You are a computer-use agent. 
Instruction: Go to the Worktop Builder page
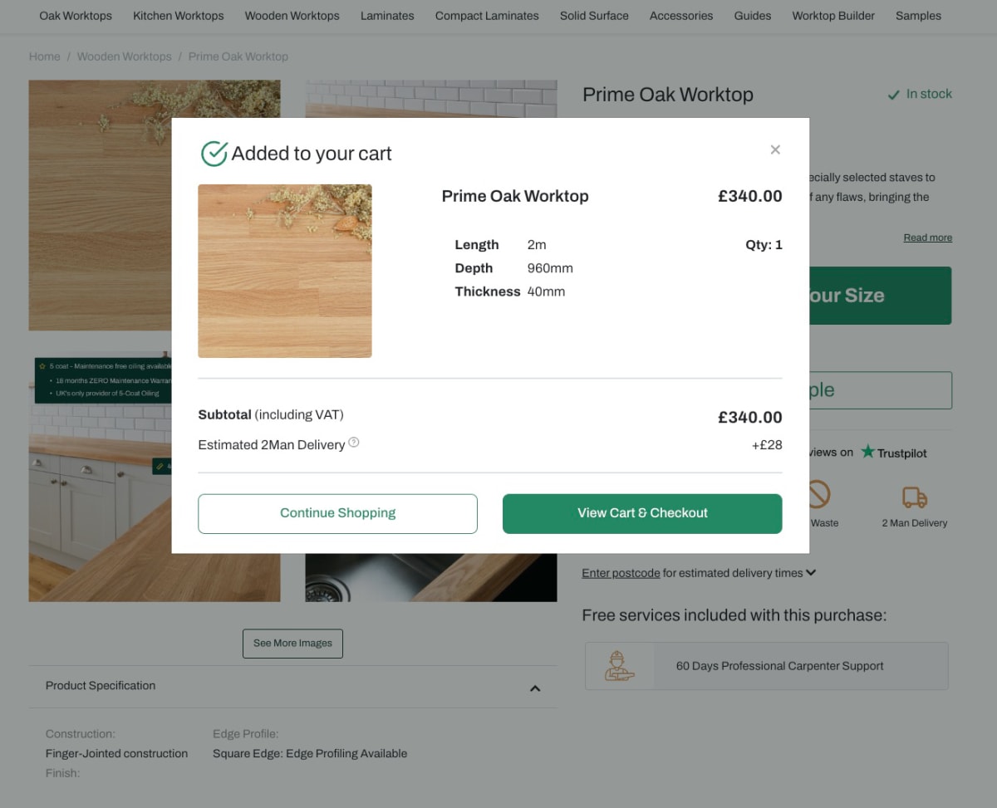pos(833,16)
